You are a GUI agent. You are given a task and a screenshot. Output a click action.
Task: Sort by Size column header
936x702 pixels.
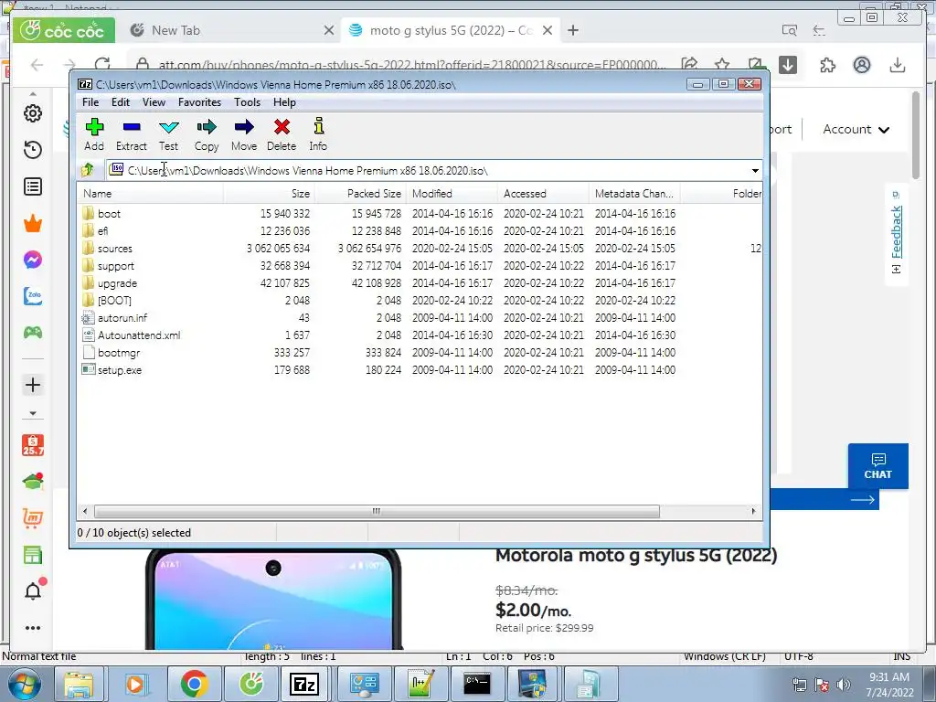click(270, 194)
